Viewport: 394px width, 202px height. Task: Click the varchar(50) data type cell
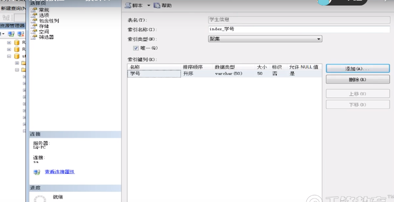(x=234, y=73)
